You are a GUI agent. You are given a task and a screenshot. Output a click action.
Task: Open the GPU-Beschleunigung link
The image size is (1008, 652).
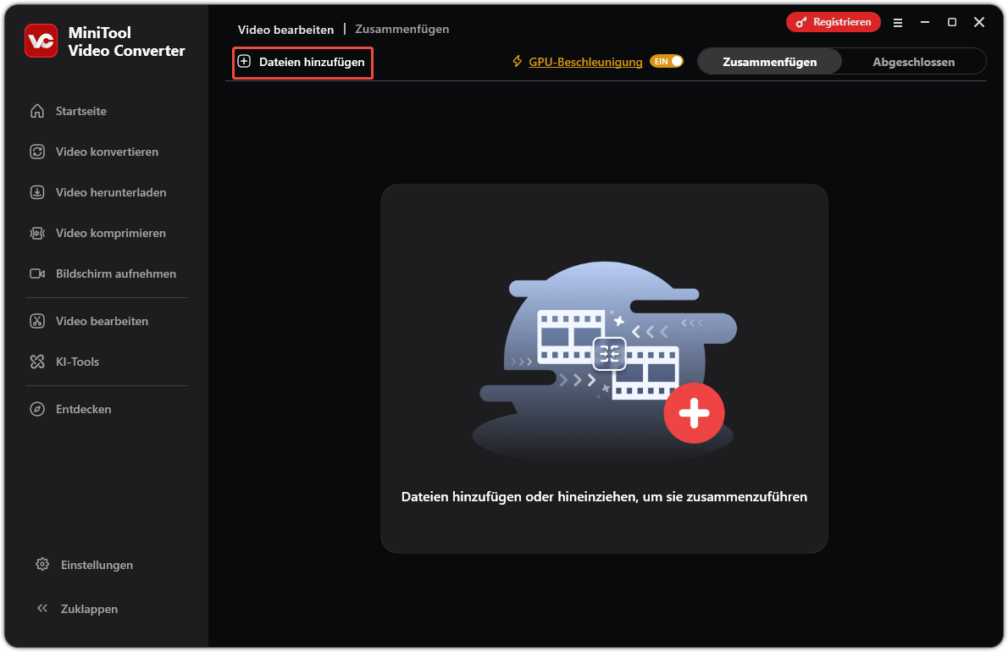tap(585, 63)
